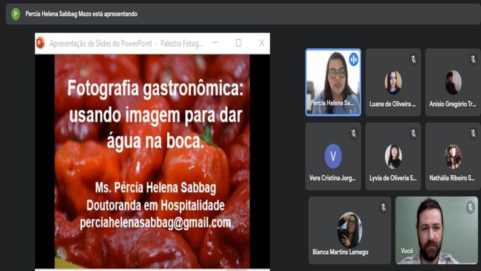481x271 pixels.
Task: Select Bianca Martins Lamego's profile picture
Action: 349,230
